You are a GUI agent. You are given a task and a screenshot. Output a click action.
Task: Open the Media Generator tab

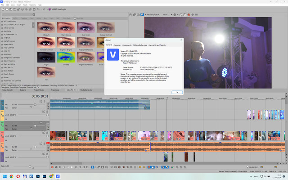86,90
